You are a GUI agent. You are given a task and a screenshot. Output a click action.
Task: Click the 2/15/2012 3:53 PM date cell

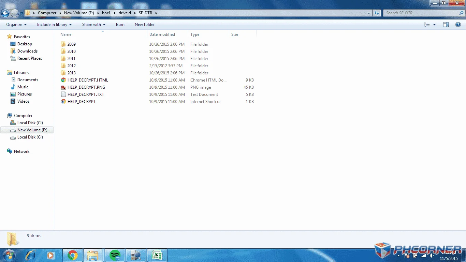pyautogui.click(x=166, y=66)
